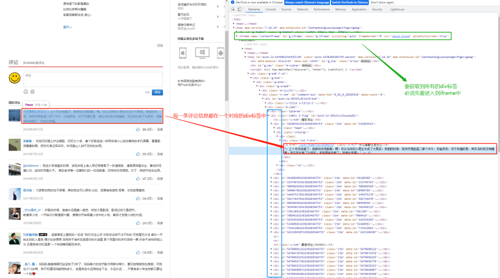Open the Performance tab
Screen dimensions: 500x278
tap(321, 9)
